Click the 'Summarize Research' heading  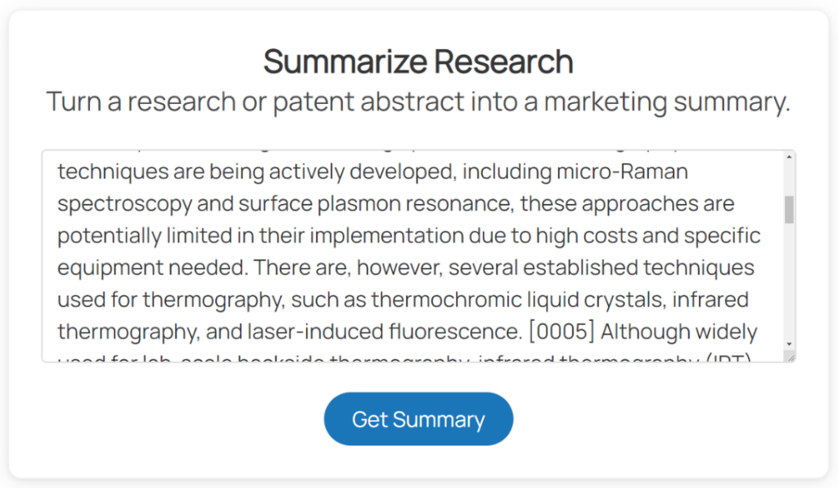(x=418, y=61)
